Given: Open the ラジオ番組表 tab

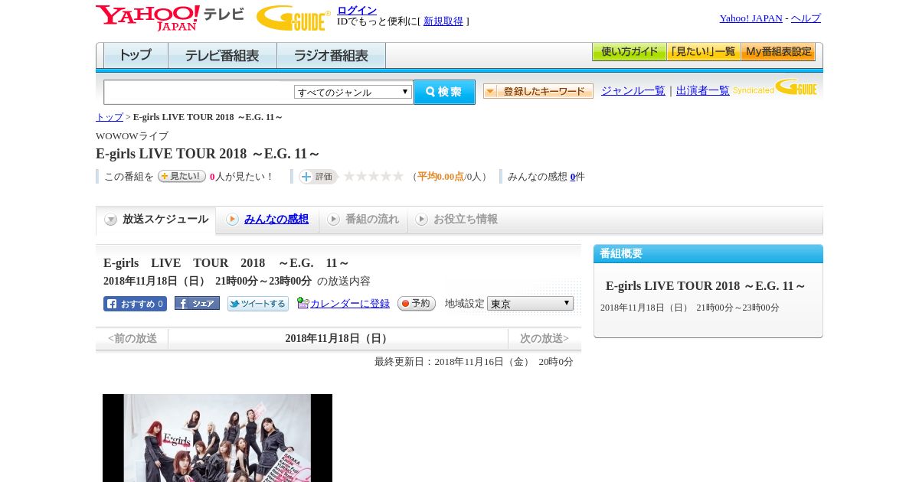Looking at the screenshot, I should point(331,56).
